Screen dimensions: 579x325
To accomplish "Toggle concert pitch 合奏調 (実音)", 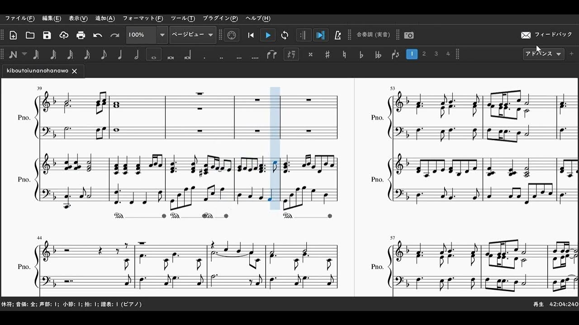I will tap(373, 35).
